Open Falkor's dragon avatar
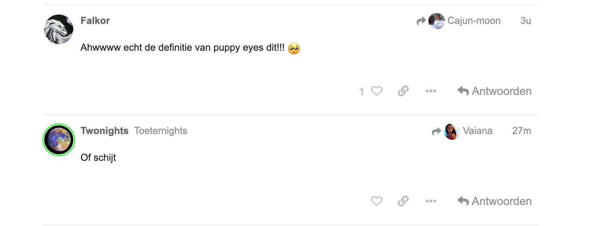 click(x=59, y=29)
